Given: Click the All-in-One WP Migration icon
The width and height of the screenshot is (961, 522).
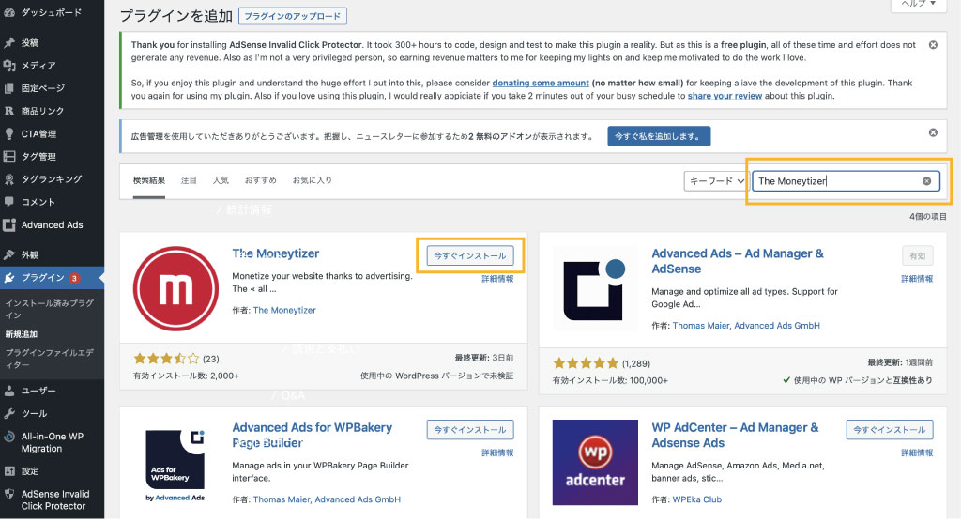Looking at the screenshot, I should tap(9, 437).
